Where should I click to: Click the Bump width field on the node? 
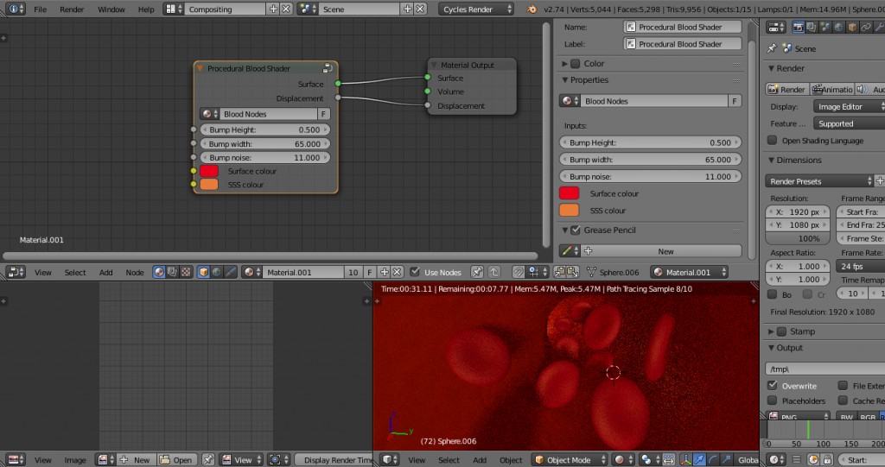pos(265,144)
